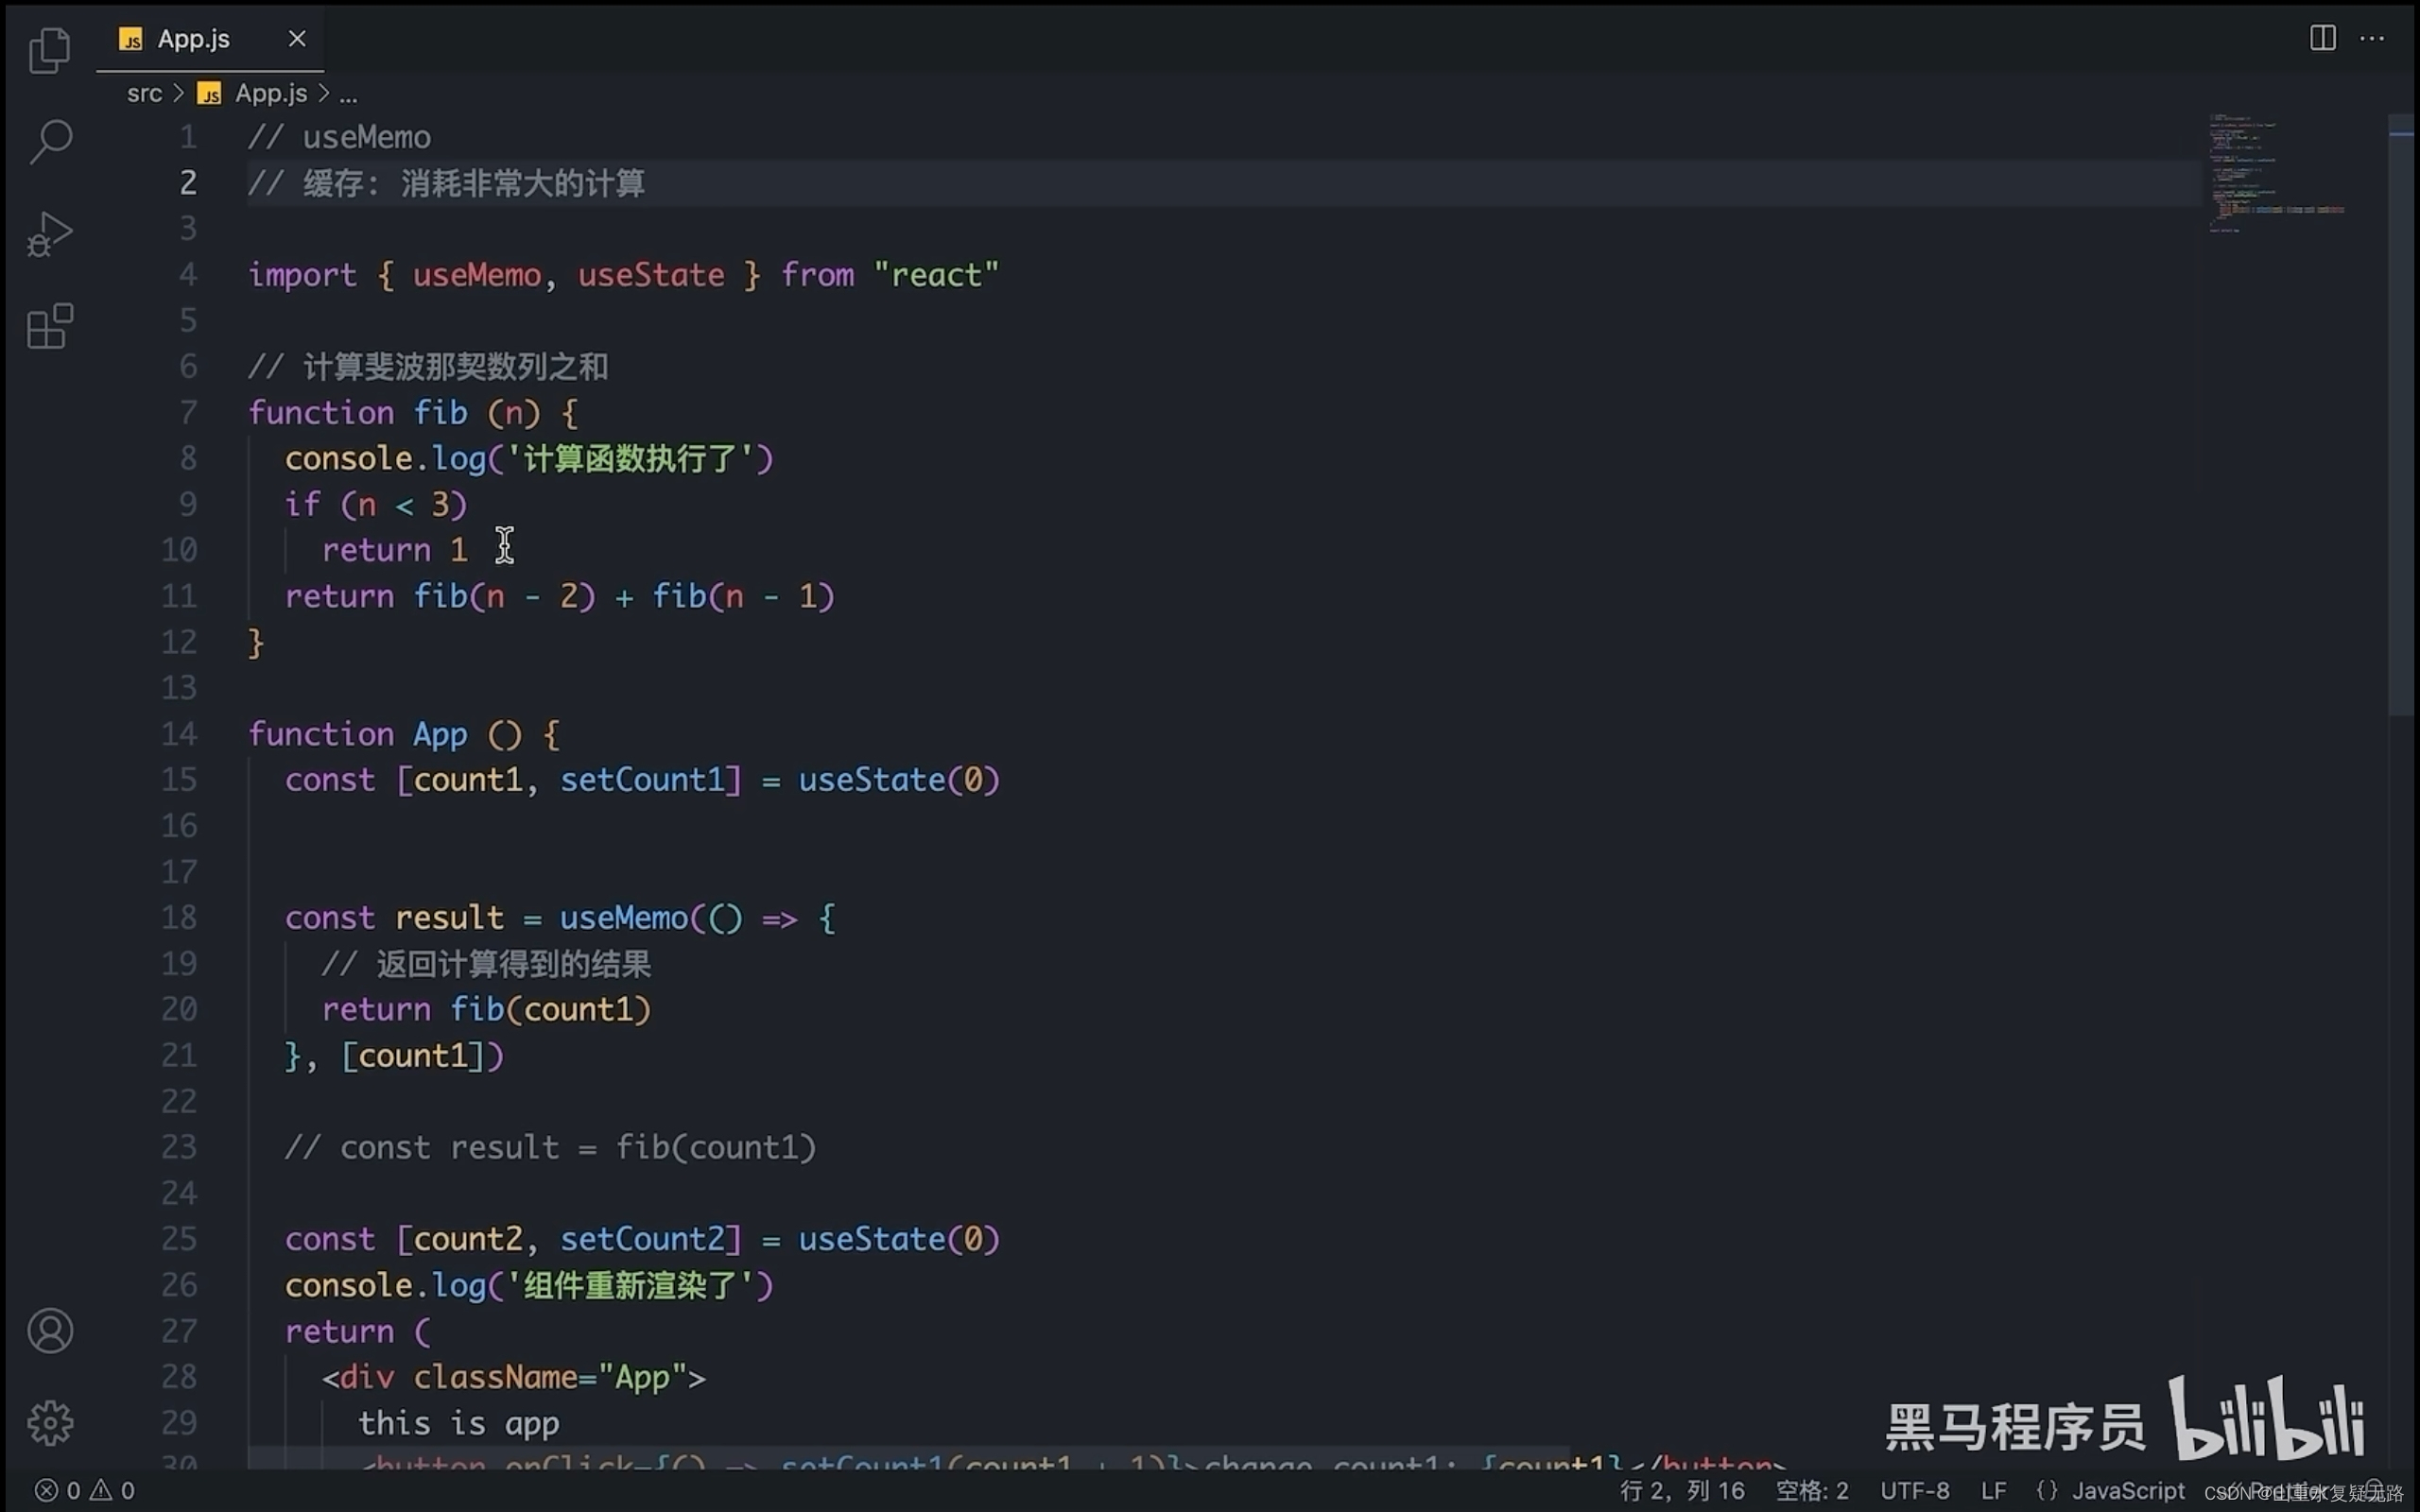Open the Accounts menu icon
This screenshot has height=1512, width=2420.
pos(50,1331)
